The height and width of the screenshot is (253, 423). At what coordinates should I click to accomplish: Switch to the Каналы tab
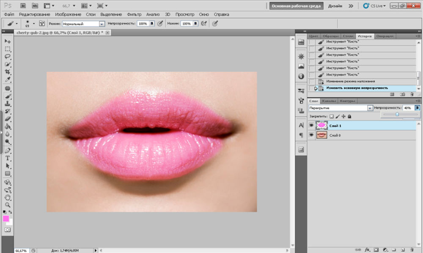coord(329,101)
